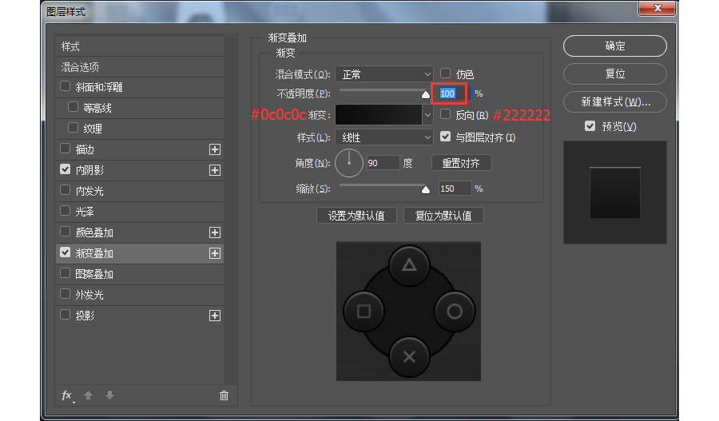The height and width of the screenshot is (421, 719).
Task: Click the 复位 reset button
Action: 615,73
